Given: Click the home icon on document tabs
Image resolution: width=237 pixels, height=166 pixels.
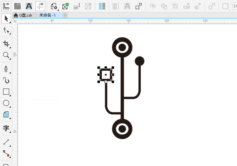Looking at the screenshot, I should click(16, 15).
